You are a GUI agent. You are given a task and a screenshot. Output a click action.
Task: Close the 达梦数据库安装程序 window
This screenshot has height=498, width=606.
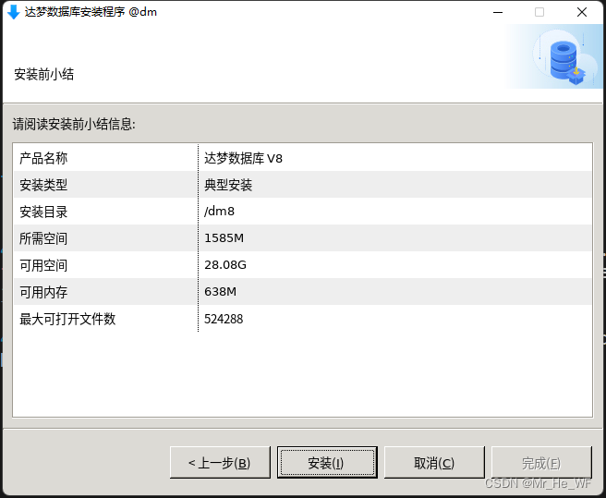coord(582,12)
